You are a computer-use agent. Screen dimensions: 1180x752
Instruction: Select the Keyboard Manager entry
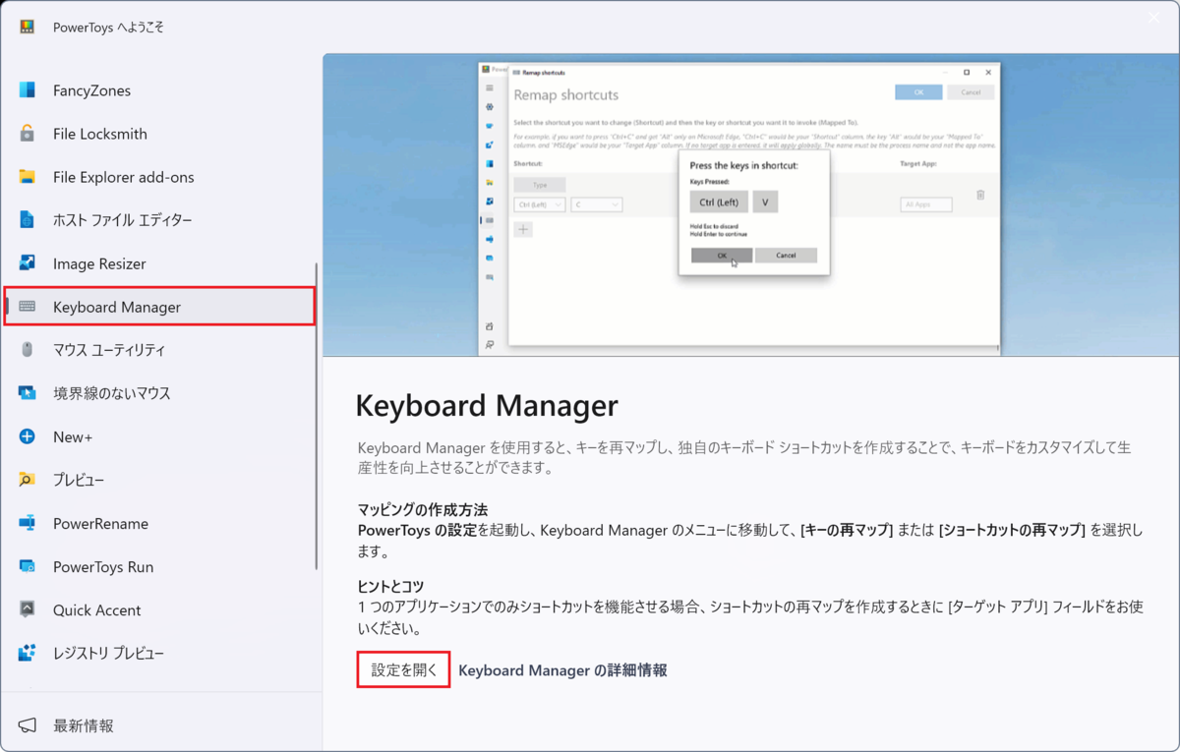point(159,307)
